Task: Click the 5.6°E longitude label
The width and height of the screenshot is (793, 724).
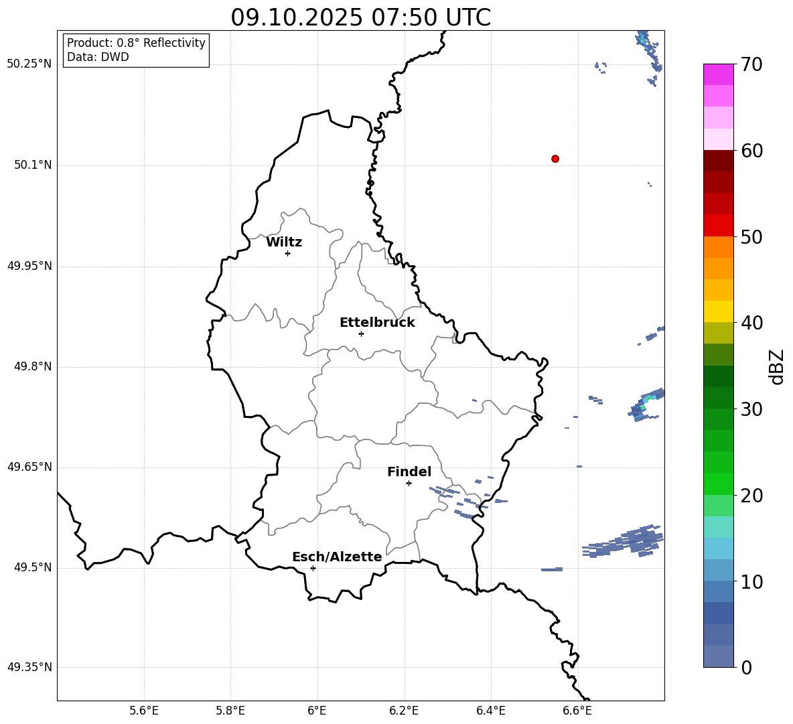Action: [x=144, y=711]
